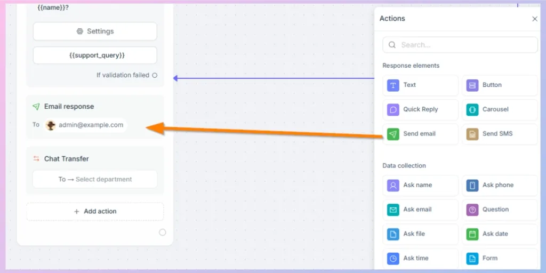Click the Ask email envelope icon
The image size is (546, 273).
[393, 210]
